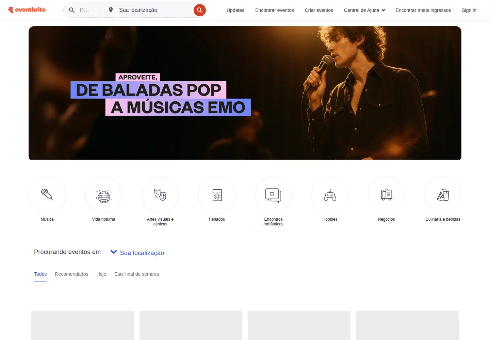Go to Encontrar eventos

275,10
